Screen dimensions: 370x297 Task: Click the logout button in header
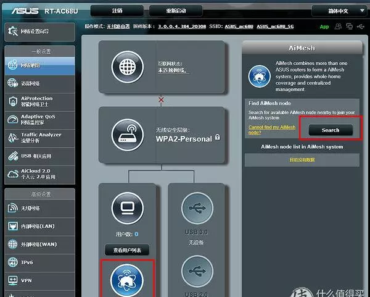(117, 10)
